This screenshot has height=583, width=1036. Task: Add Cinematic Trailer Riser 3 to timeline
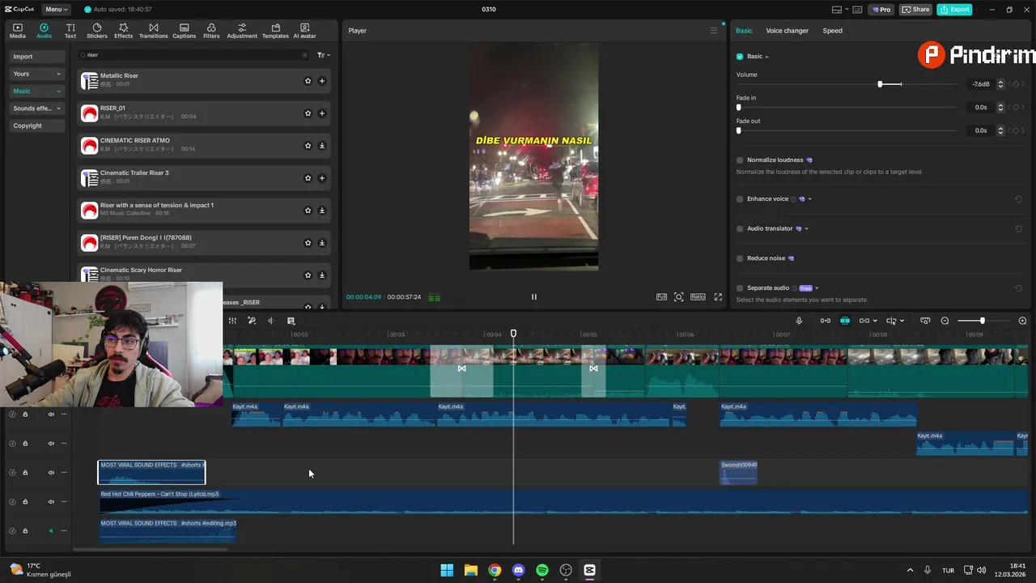click(322, 178)
